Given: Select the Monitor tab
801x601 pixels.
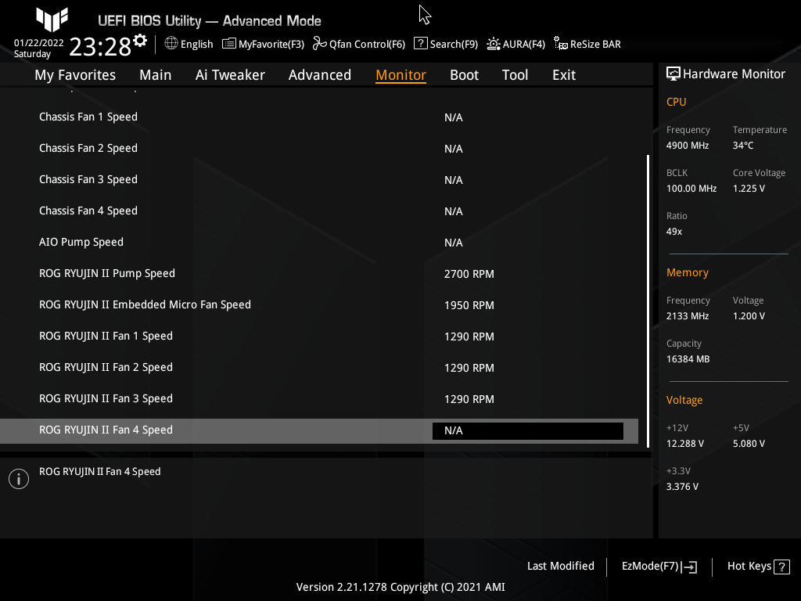Looking at the screenshot, I should coord(401,75).
